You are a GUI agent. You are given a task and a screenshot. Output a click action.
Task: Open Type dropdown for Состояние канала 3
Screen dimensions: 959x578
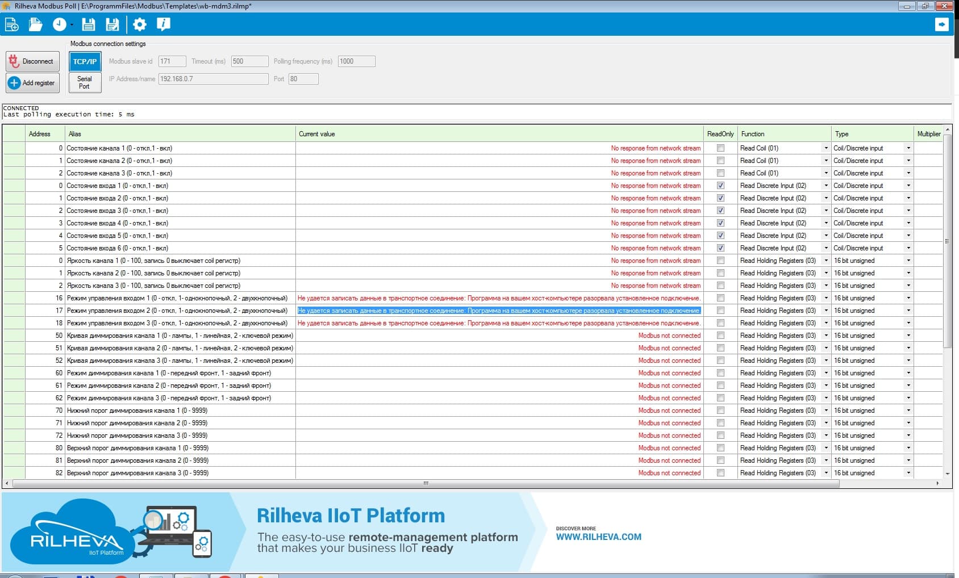[x=908, y=173]
